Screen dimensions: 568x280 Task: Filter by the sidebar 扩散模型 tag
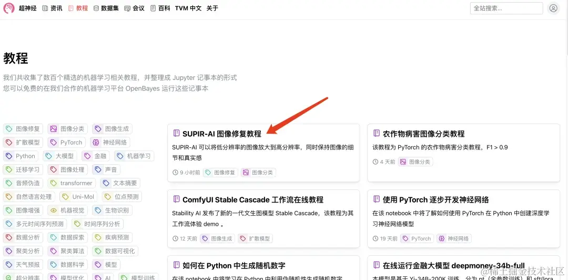(x=23, y=142)
